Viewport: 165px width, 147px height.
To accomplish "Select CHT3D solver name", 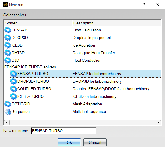I will pos(18,53).
